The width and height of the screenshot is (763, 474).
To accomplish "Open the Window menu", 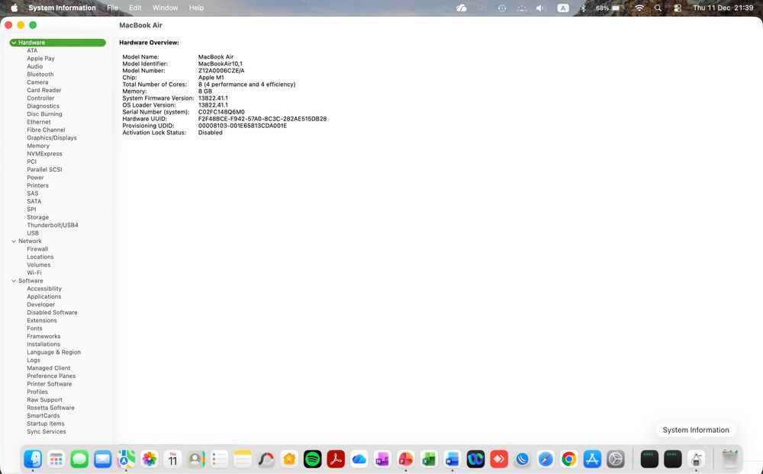I will pos(165,8).
